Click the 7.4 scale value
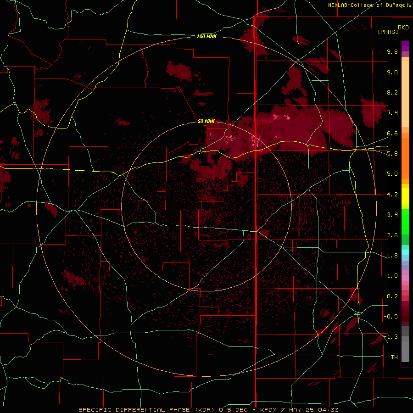 [x=392, y=113]
